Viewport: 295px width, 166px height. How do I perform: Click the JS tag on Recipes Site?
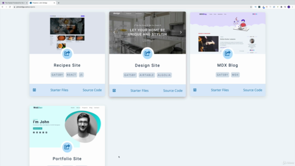[81, 75]
